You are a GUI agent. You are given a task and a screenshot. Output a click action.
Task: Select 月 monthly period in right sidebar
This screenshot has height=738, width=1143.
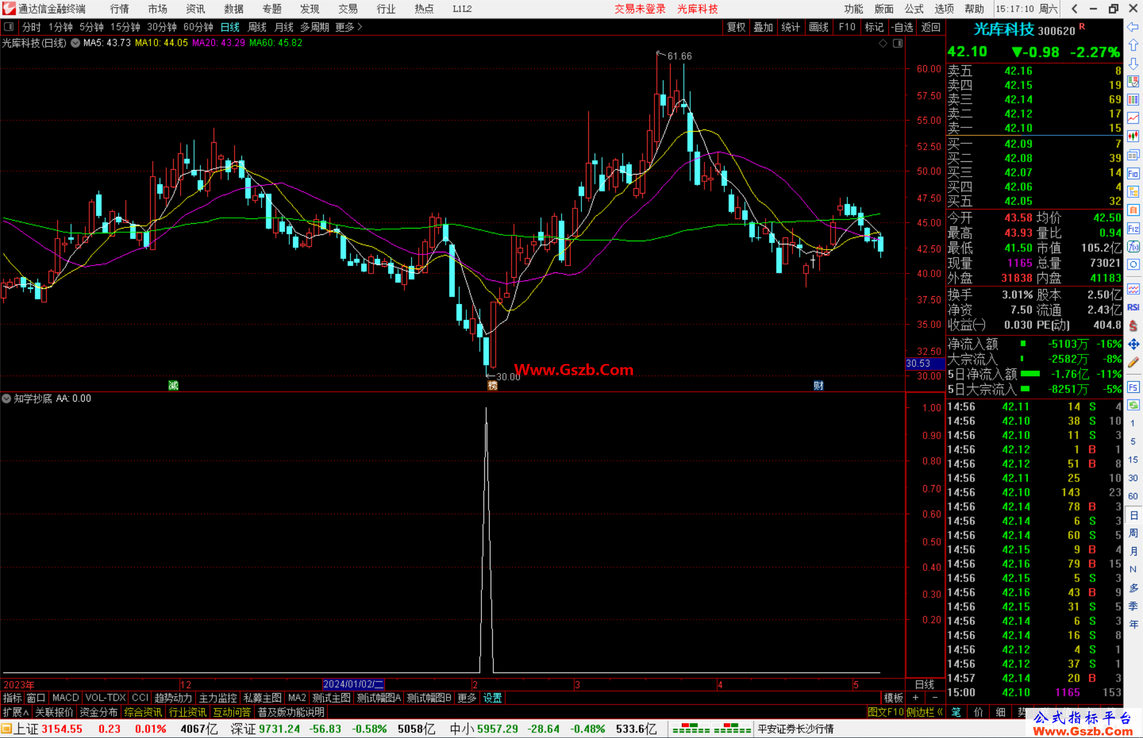(x=1133, y=551)
